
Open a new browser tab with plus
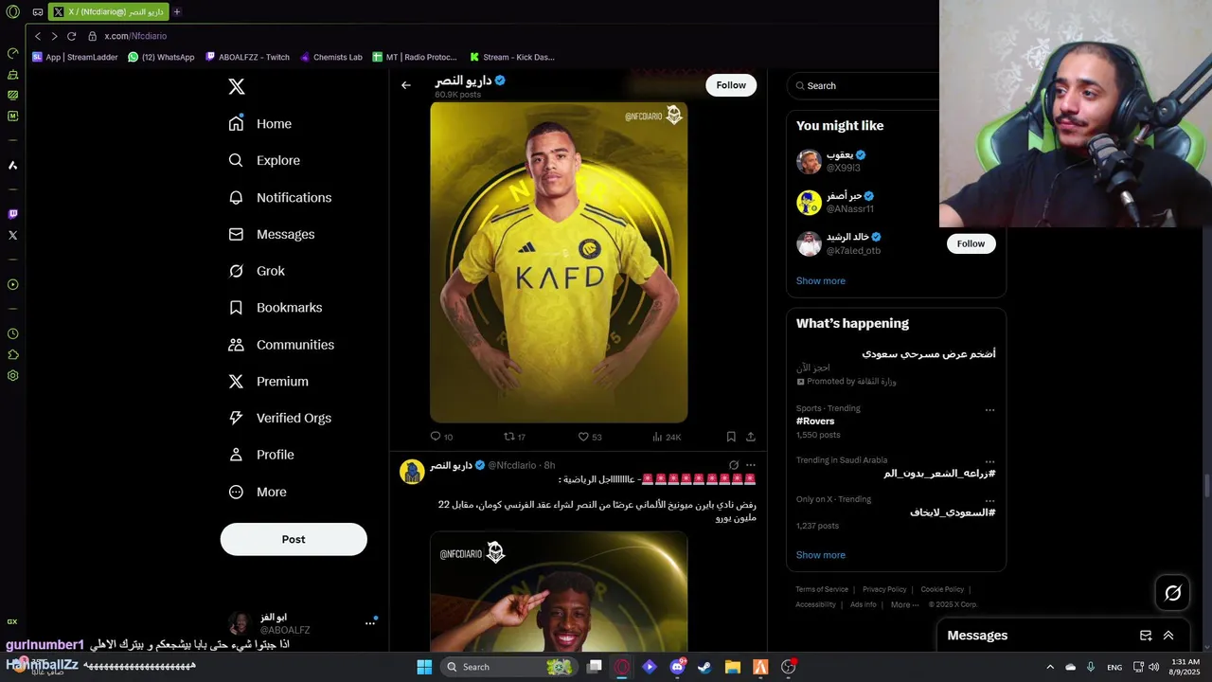(x=177, y=12)
